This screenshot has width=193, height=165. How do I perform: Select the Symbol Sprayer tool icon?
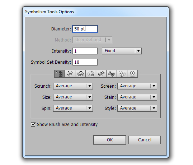(60, 74)
